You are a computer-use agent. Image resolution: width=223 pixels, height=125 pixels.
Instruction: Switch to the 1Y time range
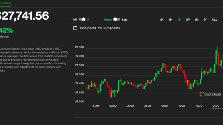pyautogui.click(x=205, y=20)
